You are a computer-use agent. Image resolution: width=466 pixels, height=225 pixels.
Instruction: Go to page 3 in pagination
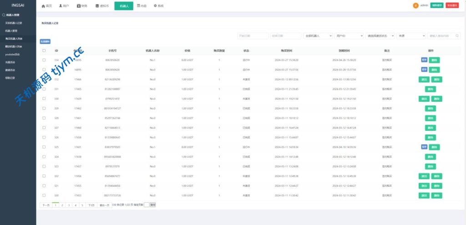click(x=69, y=205)
